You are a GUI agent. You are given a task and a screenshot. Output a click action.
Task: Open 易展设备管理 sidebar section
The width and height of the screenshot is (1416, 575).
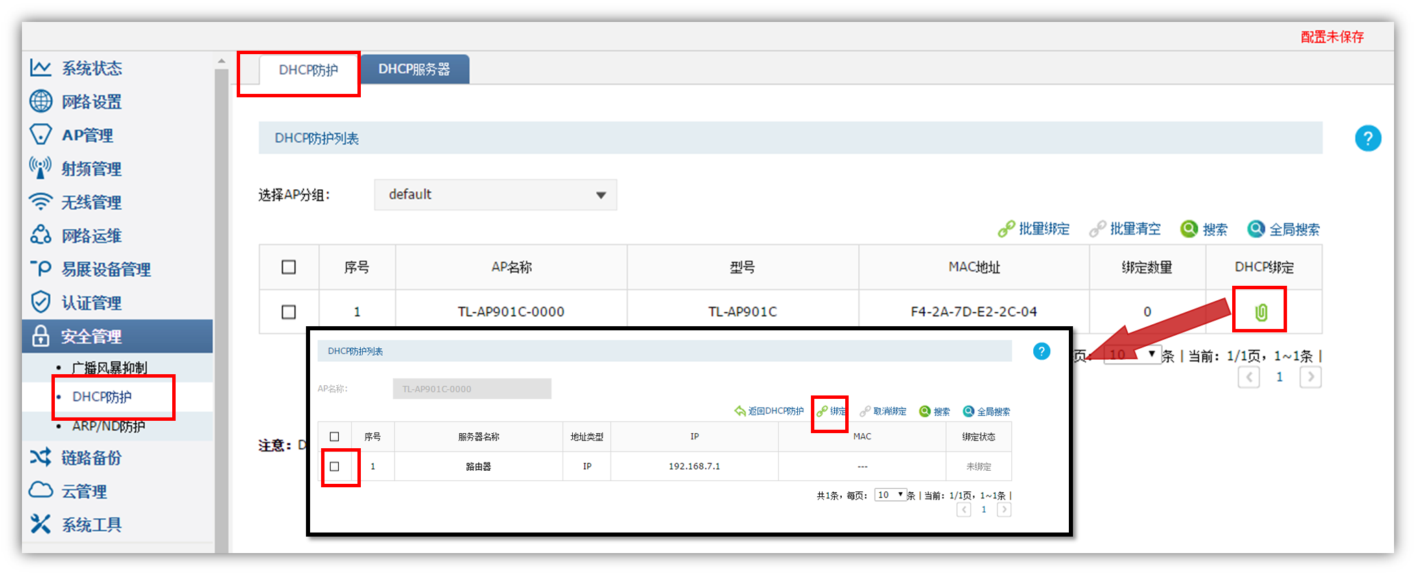(91, 269)
